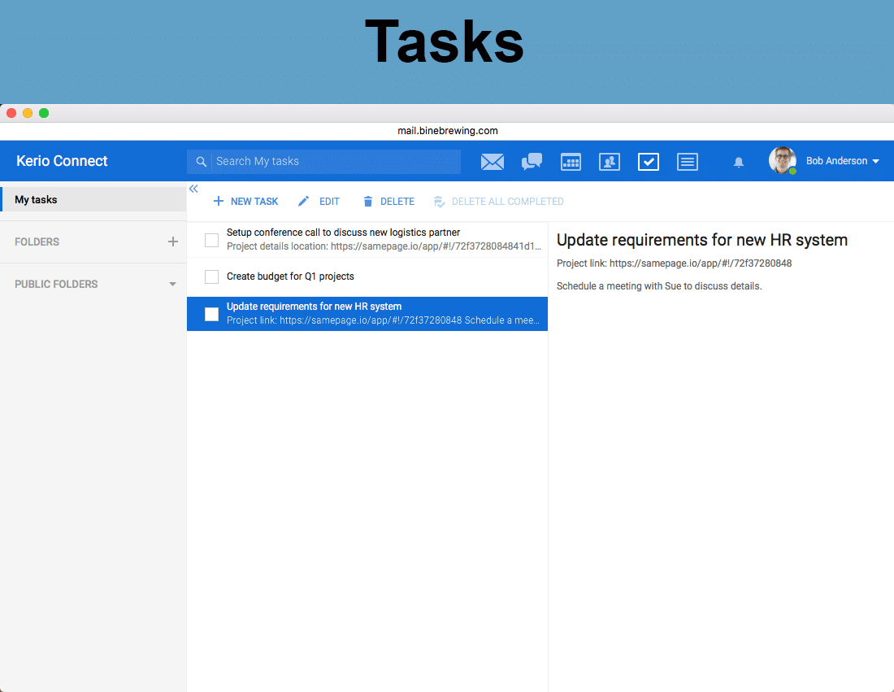Viewport: 894px width, 692px height.
Task: Click the pencil icon beside EDIT
Action: click(x=303, y=201)
